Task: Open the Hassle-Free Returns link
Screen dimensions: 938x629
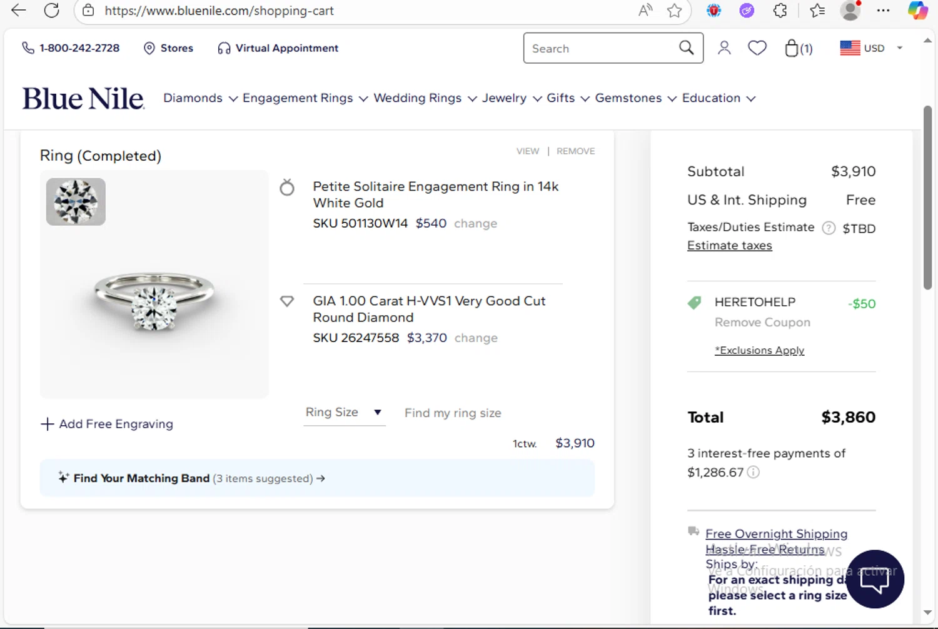Action: pos(765,550)
